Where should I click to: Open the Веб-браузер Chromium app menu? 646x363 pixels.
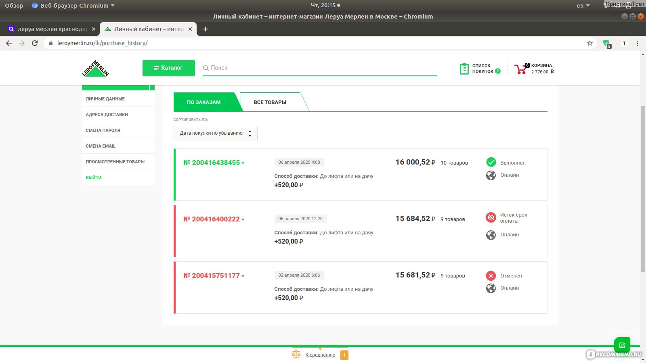click(x=73, y=6)
